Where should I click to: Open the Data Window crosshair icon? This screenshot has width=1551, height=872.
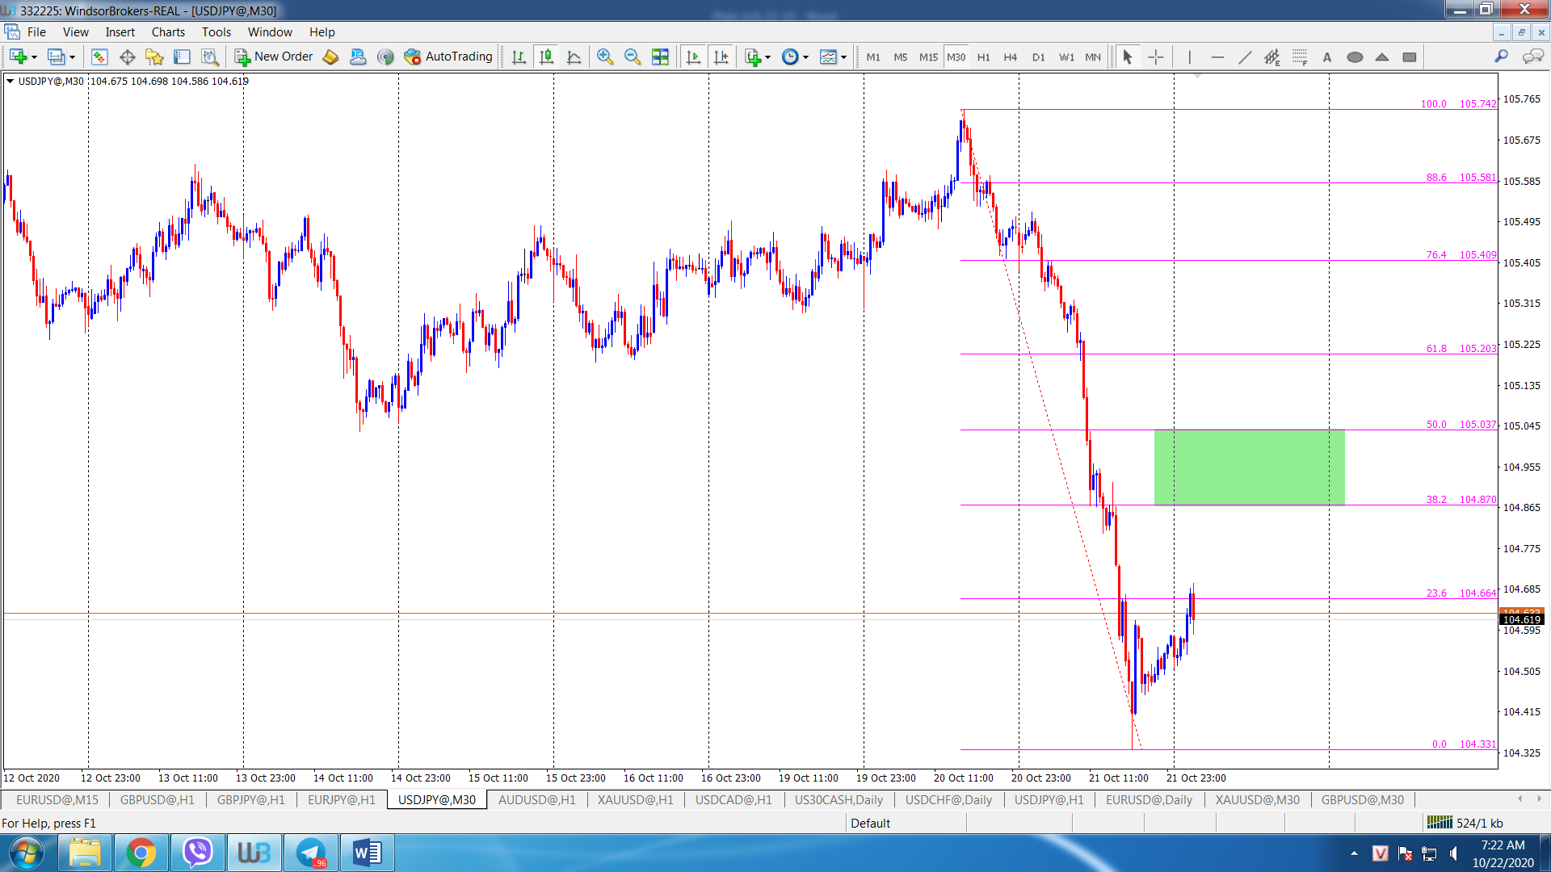(x=127, y=57)
